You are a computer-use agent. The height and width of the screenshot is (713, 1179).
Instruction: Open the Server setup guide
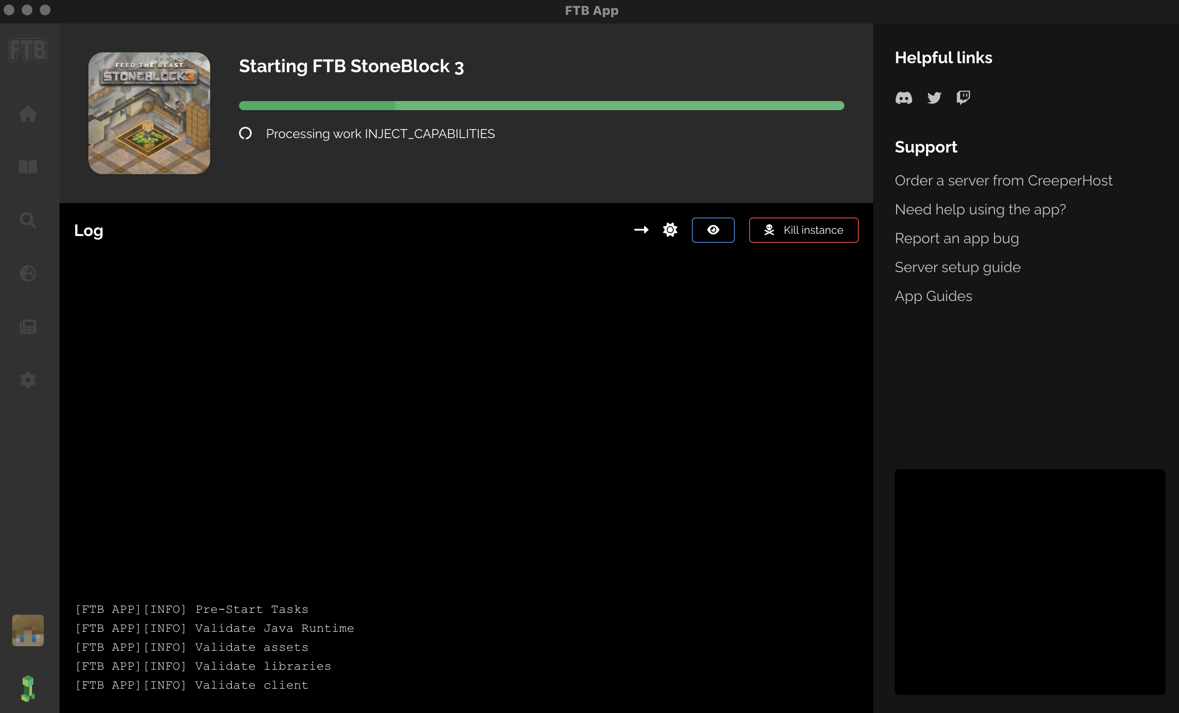point(957,267)
